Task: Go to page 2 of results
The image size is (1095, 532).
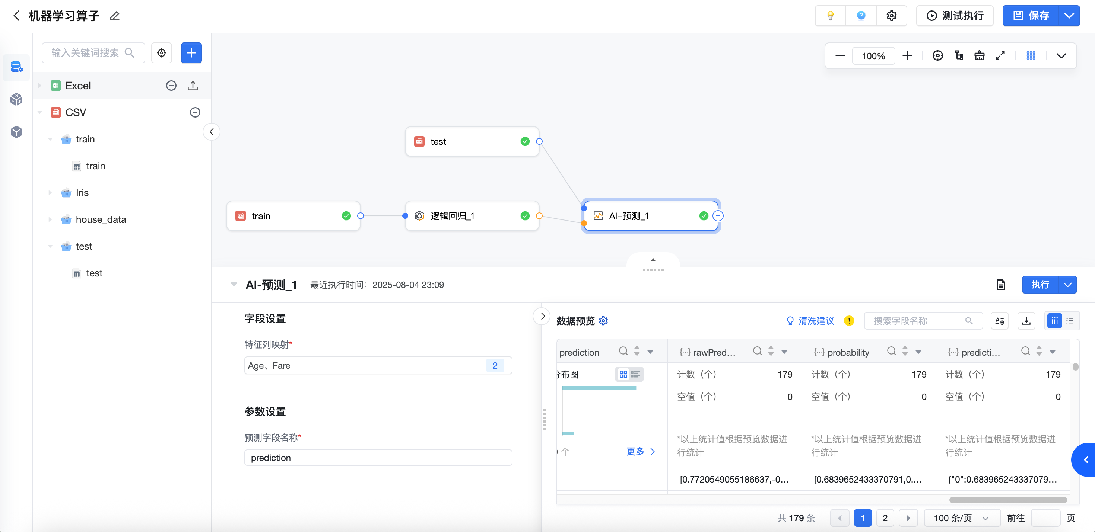Action: coord(885,518)
